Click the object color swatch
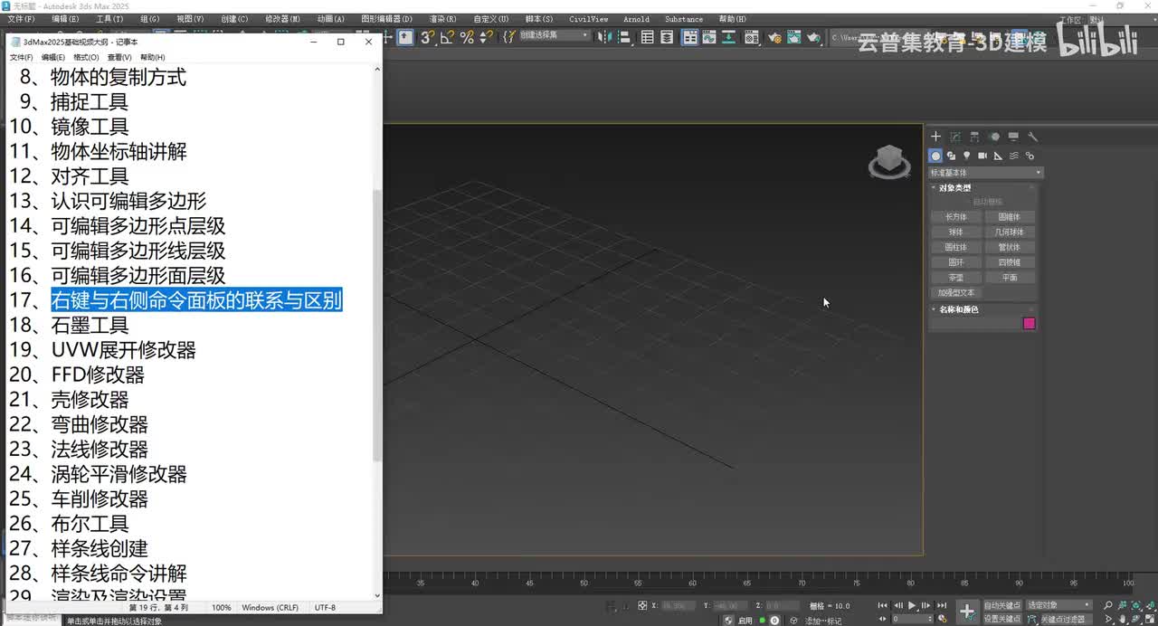The height and width of the screenshot is (626, 1158). (x=1029, y=323)
